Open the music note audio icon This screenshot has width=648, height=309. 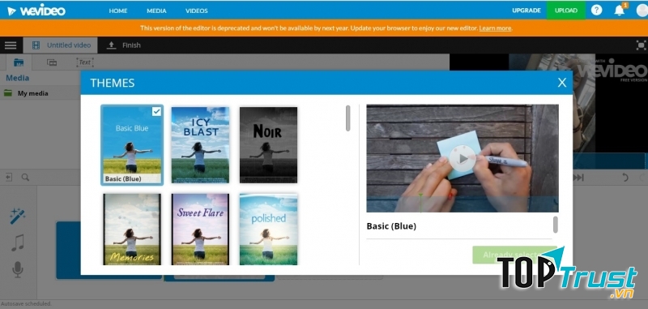pos(18,242)
